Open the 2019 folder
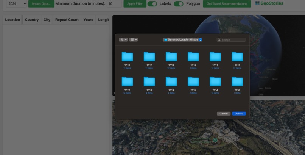Viewport: 305px width, 155px height. point(171,81)
